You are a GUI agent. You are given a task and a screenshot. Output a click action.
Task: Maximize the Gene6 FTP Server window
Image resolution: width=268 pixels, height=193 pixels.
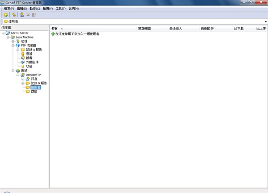(251, 2)
